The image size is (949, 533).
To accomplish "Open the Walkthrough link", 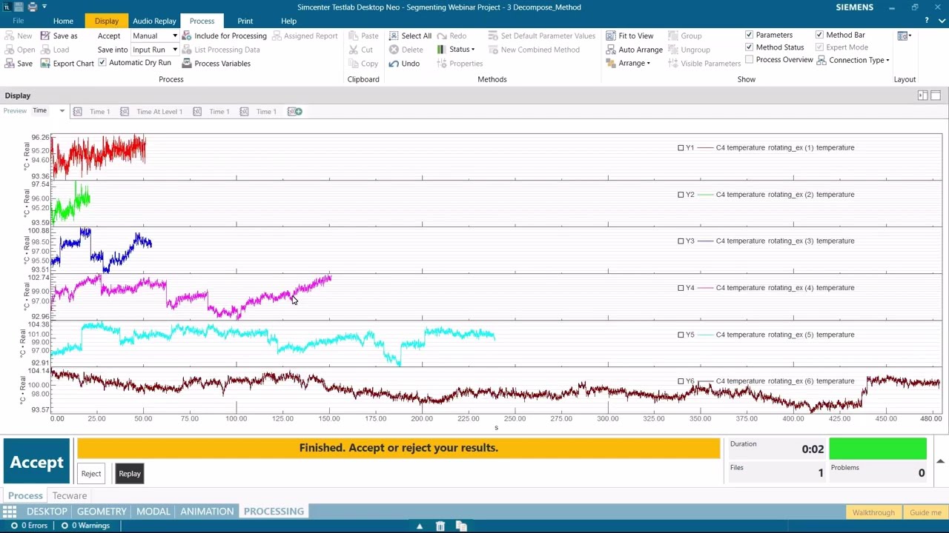I will pos(873,512).
